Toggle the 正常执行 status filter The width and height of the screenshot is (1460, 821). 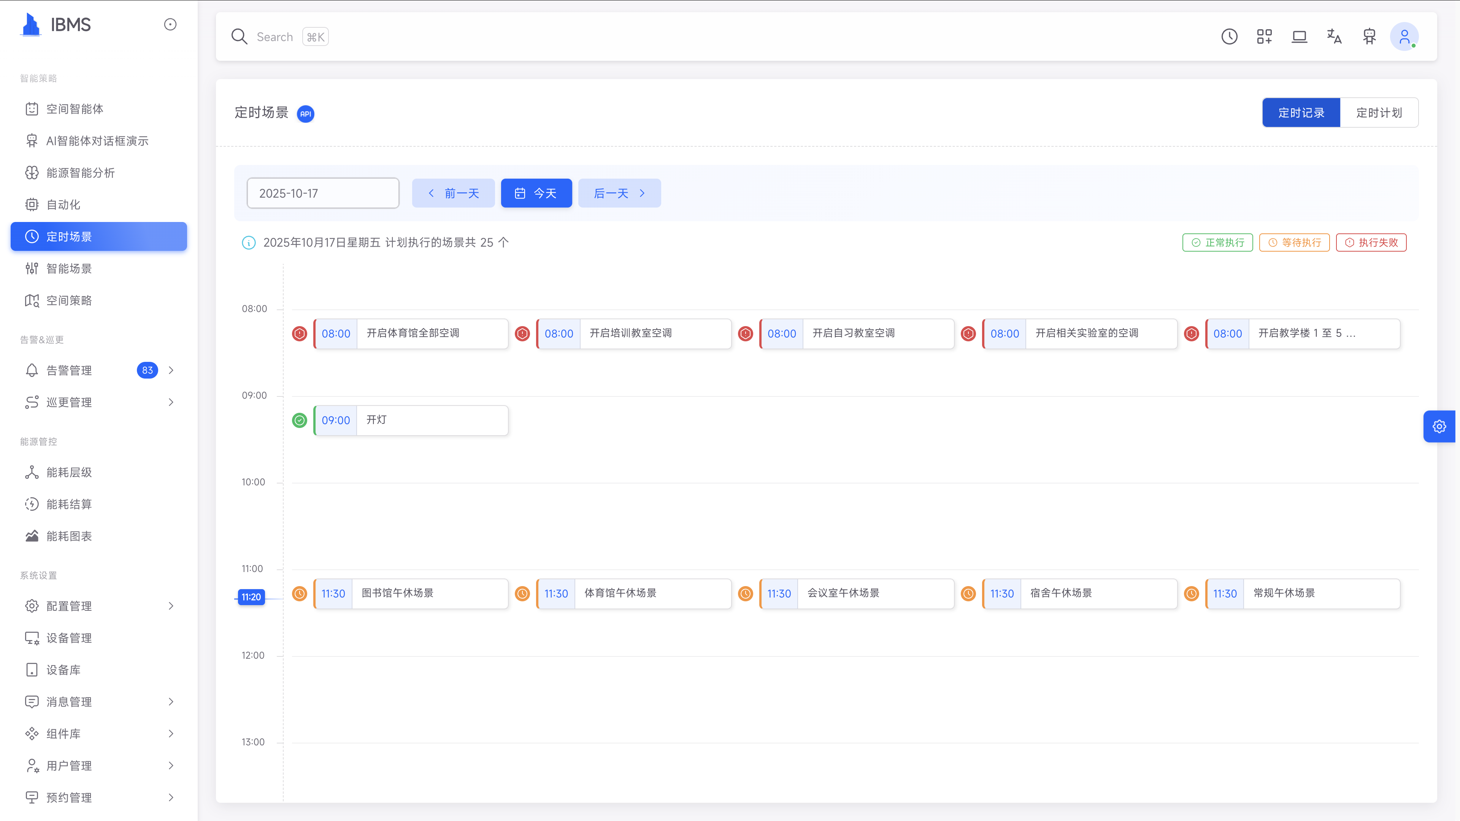1217,242
